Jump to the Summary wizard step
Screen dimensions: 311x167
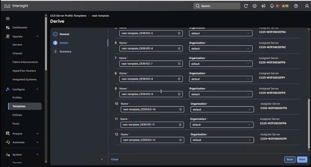pos(62,52)
